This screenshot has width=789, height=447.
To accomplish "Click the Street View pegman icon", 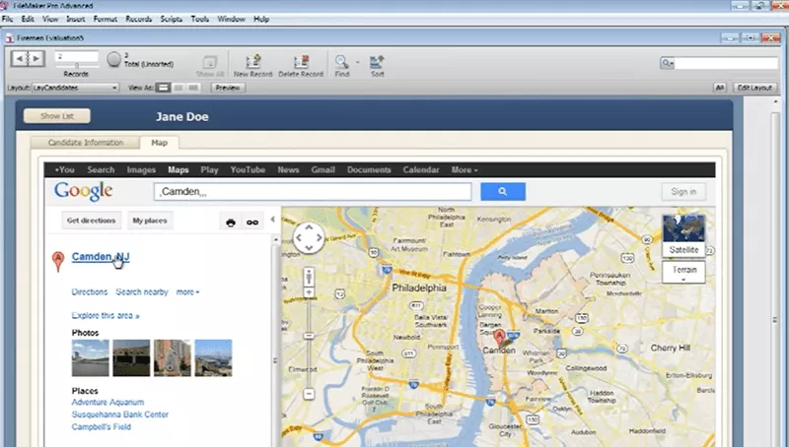I will coord(309,277).
